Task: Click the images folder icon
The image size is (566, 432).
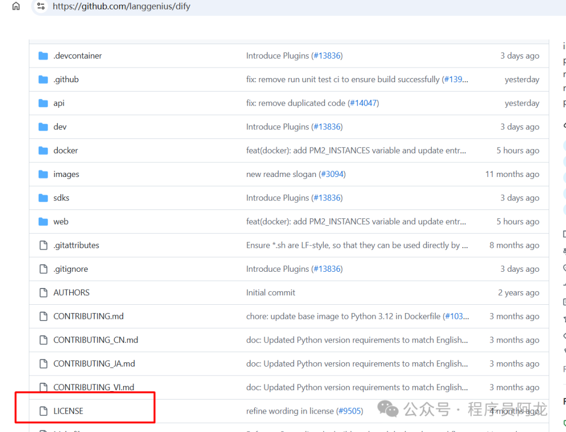Action: coord(43,174)
